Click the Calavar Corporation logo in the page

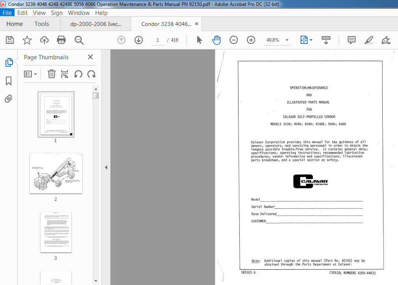pos(310,181)
